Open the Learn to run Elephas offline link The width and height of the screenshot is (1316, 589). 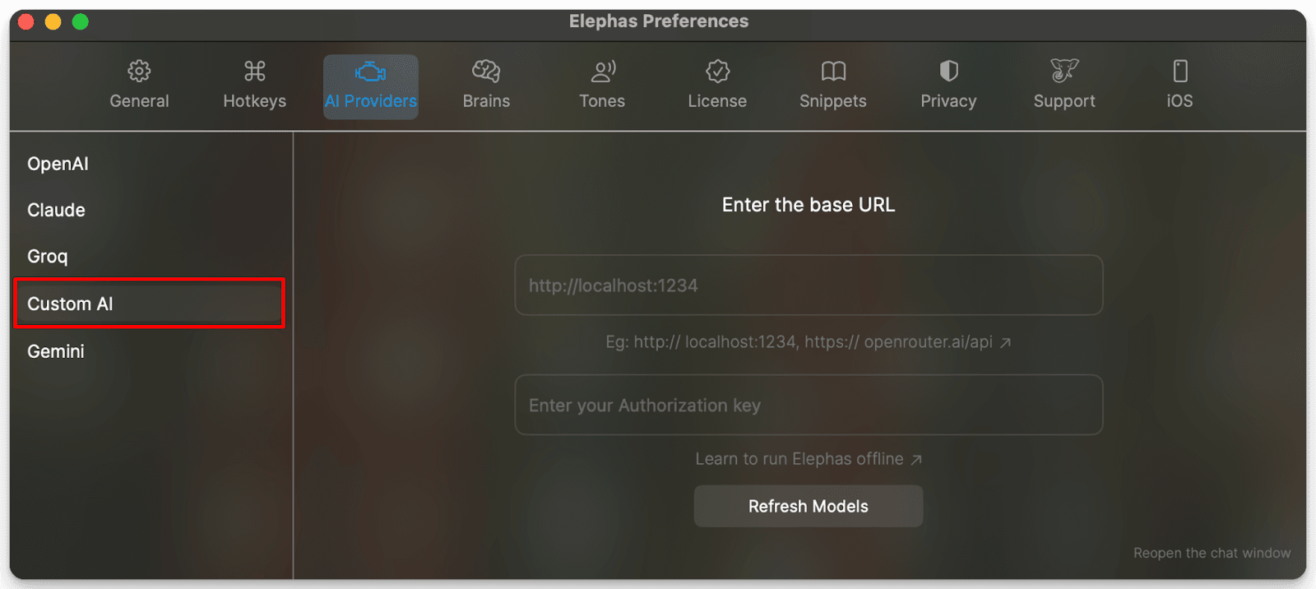pyautogui.click(x=808, y=458)
